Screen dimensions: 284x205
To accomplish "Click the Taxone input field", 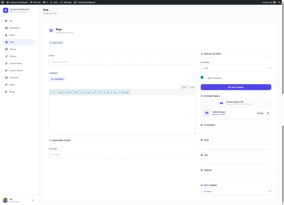I will point(236,176).
